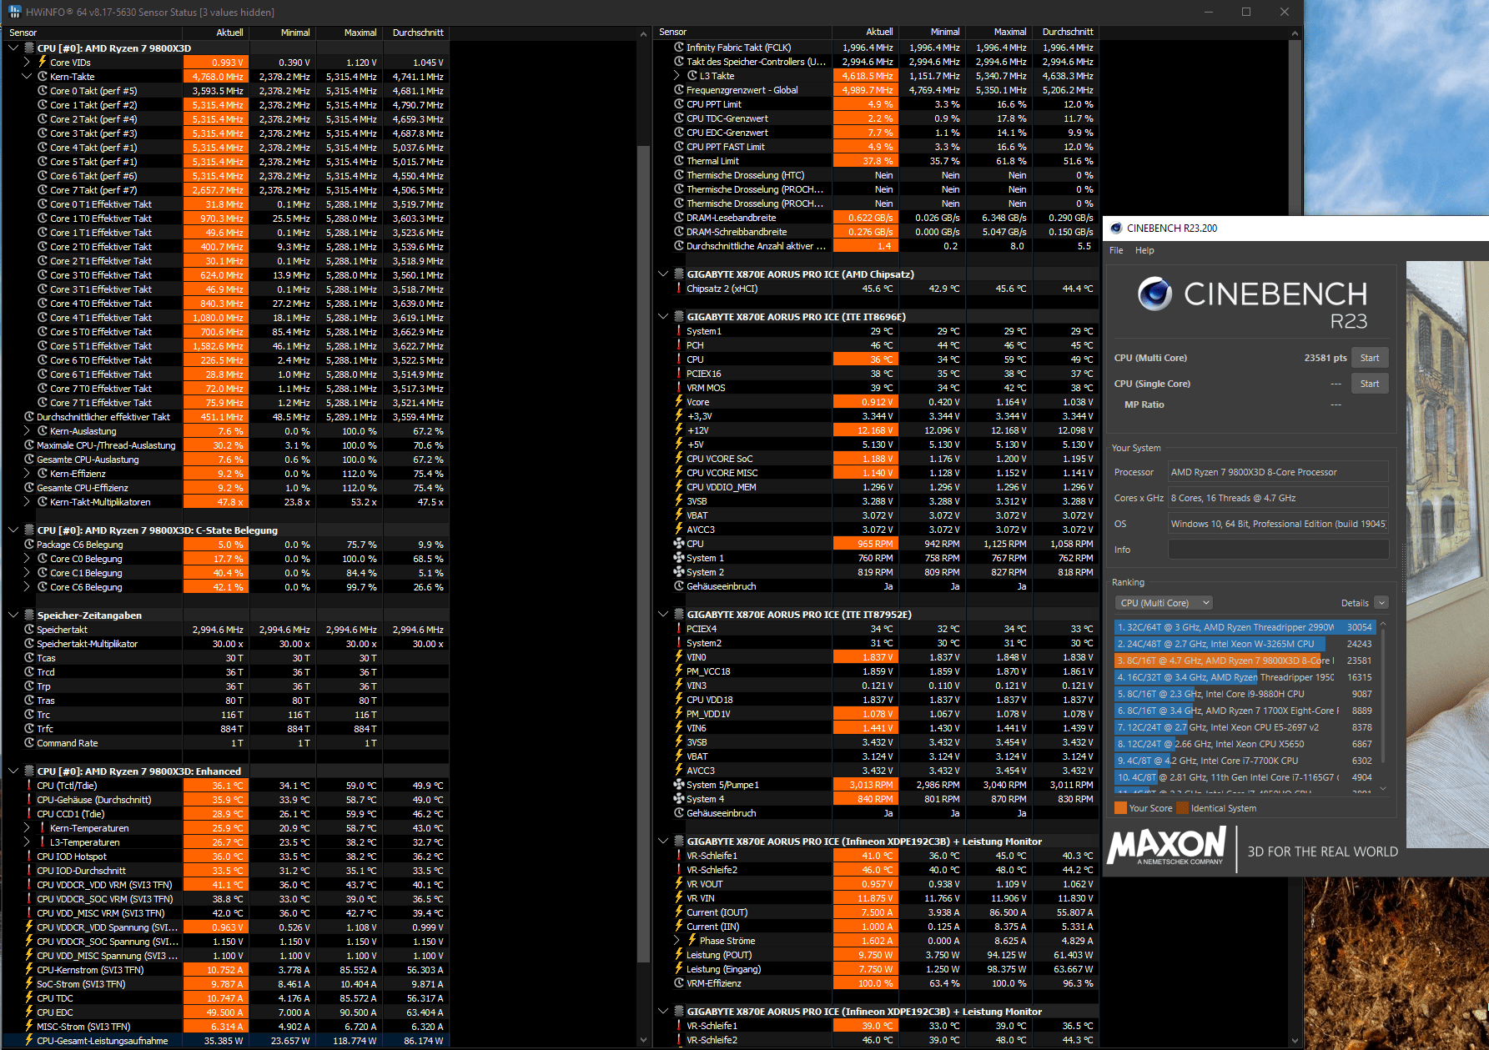Expand the Kern-Temperaturen row

click(x=27, y=827)
